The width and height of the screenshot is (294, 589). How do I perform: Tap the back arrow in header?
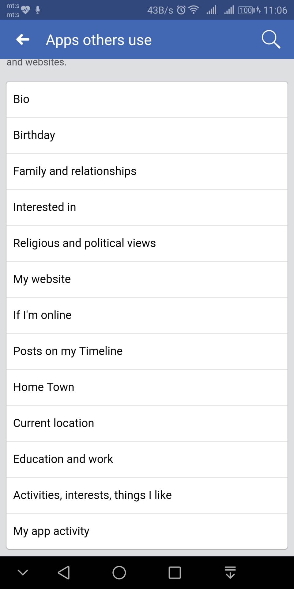pyautogui.click(x=23, y=40)
